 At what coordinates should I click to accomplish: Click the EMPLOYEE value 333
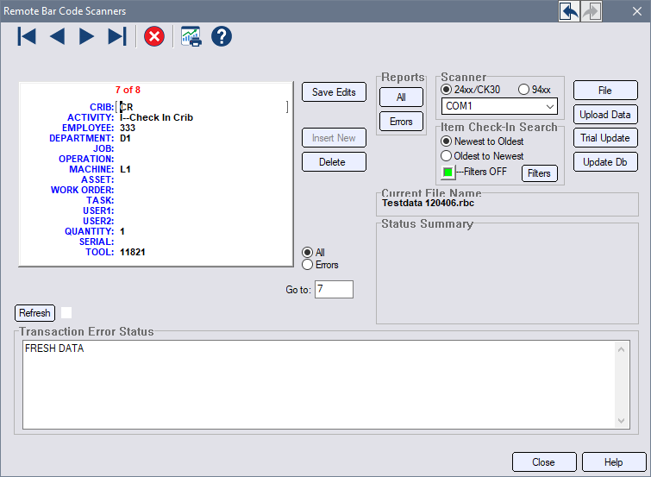pos(128,128)
